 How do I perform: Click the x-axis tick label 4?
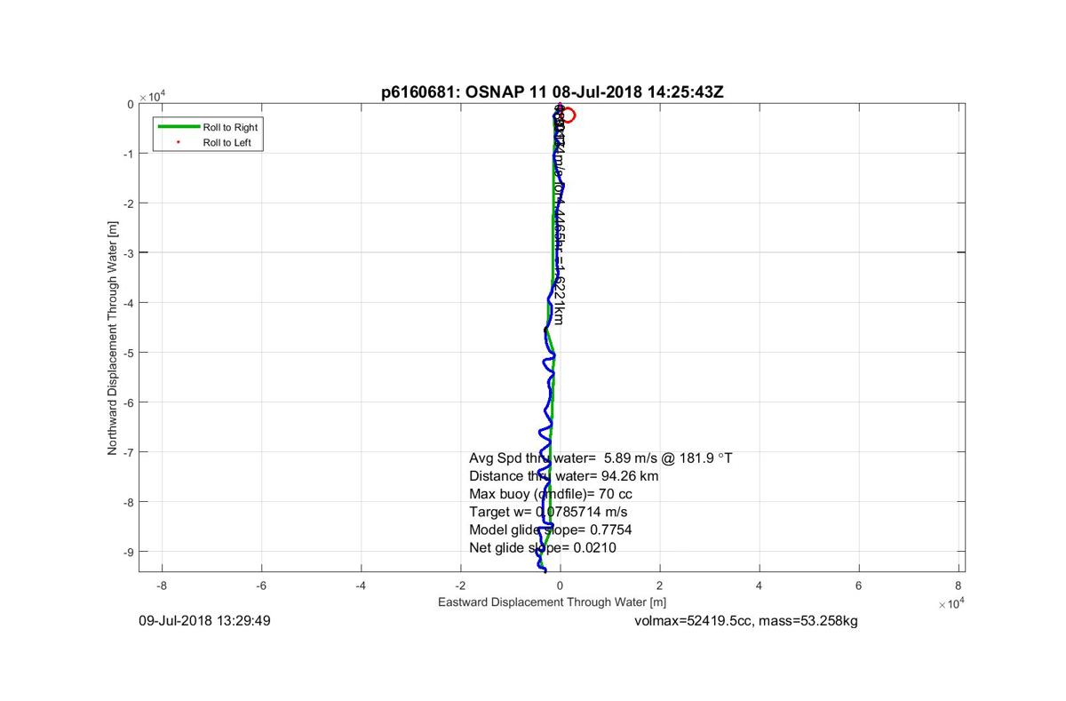pyautogui.click(x=759, y=585)
